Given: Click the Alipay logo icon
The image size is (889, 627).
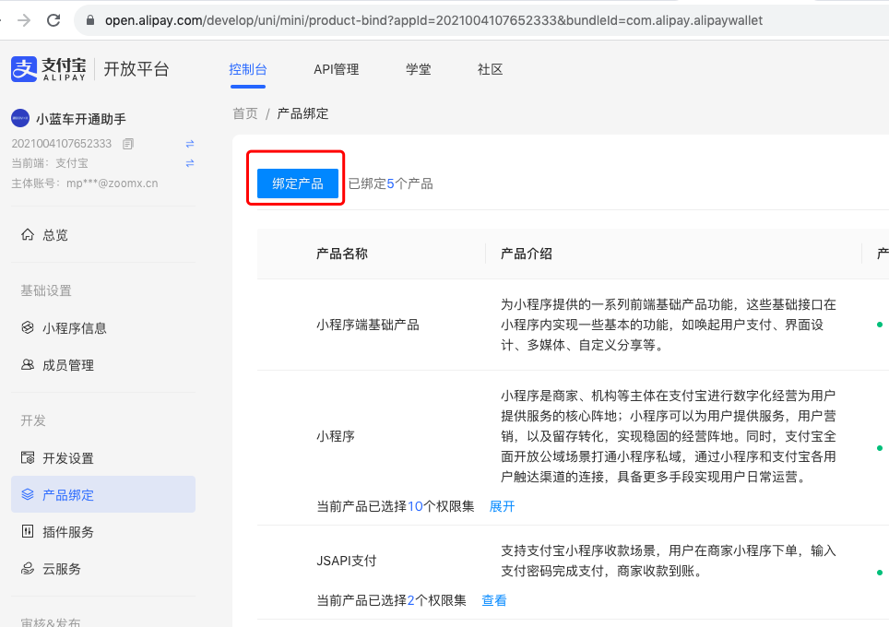Looking at the screenshot, I should (x=24, y=69).
